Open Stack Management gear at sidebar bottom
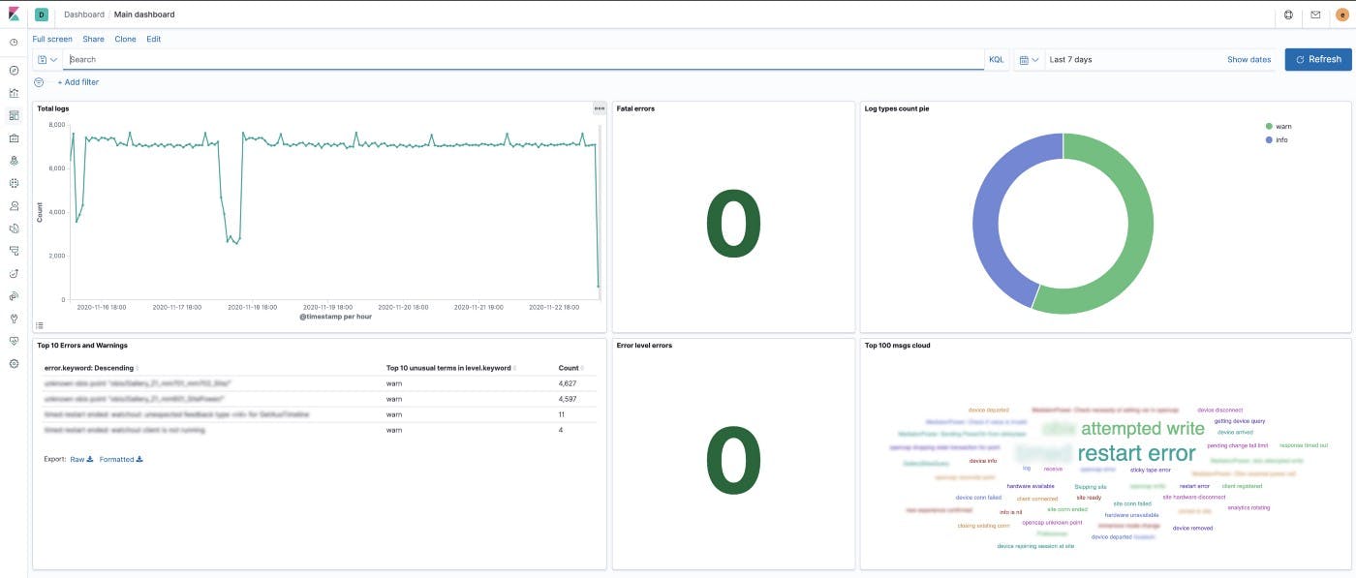 point(14,363)
